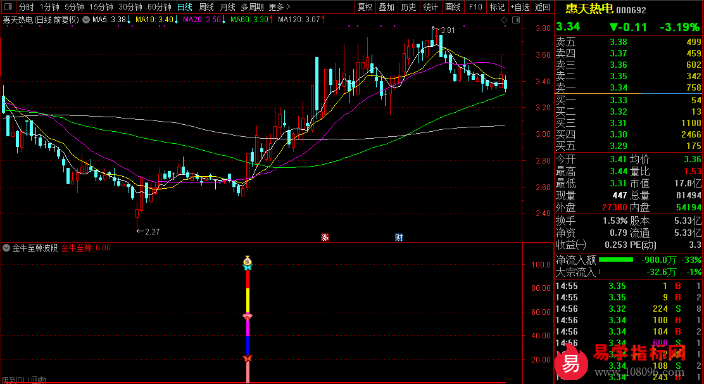Click the red 涨 event marker
Screen dimensions: 704x384
[325, 238]
